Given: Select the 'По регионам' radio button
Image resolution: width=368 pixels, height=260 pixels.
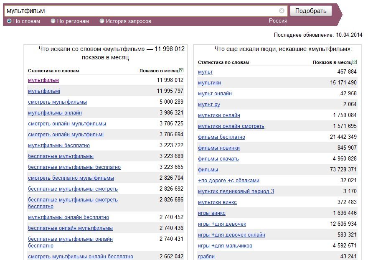Looking at the screenshot, I should pyautogui.click(x=53, y=21).
